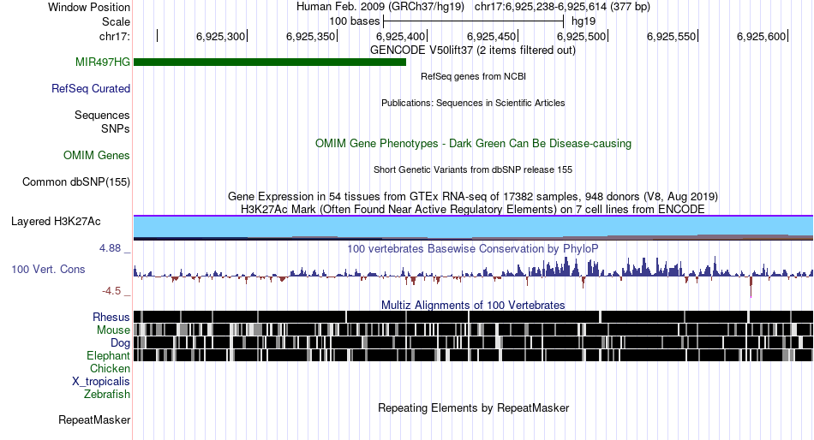814x440 pixels.
Task: Click Multiz Alignments of 100 Vertebrates title
Action: pyautogui.click(x=473, y=305)
